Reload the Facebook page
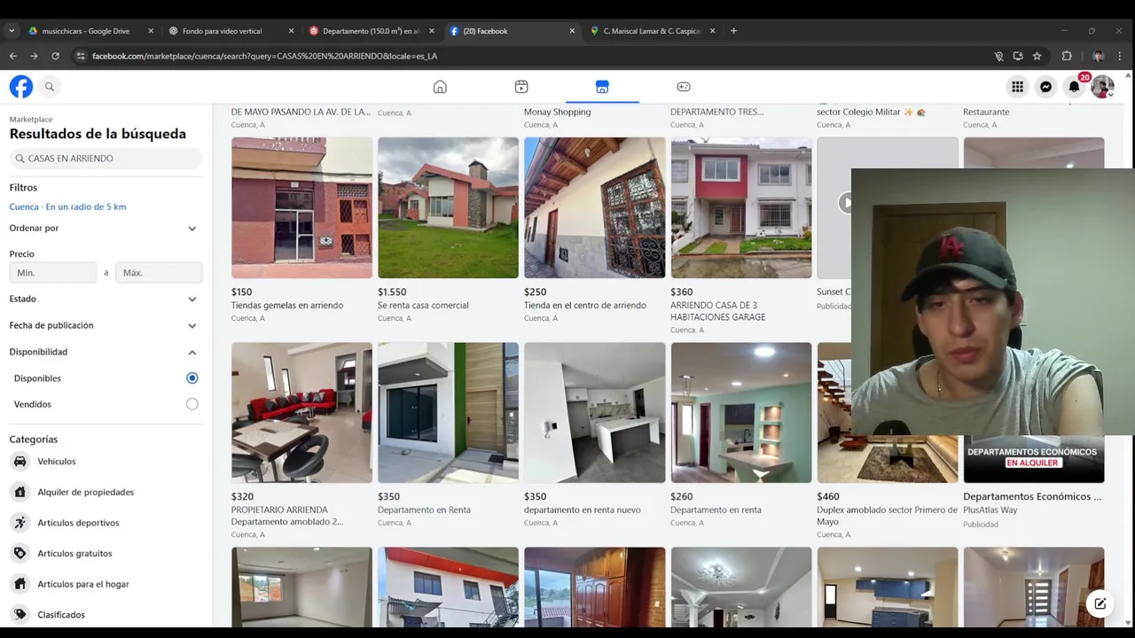 tap(55, 56)
